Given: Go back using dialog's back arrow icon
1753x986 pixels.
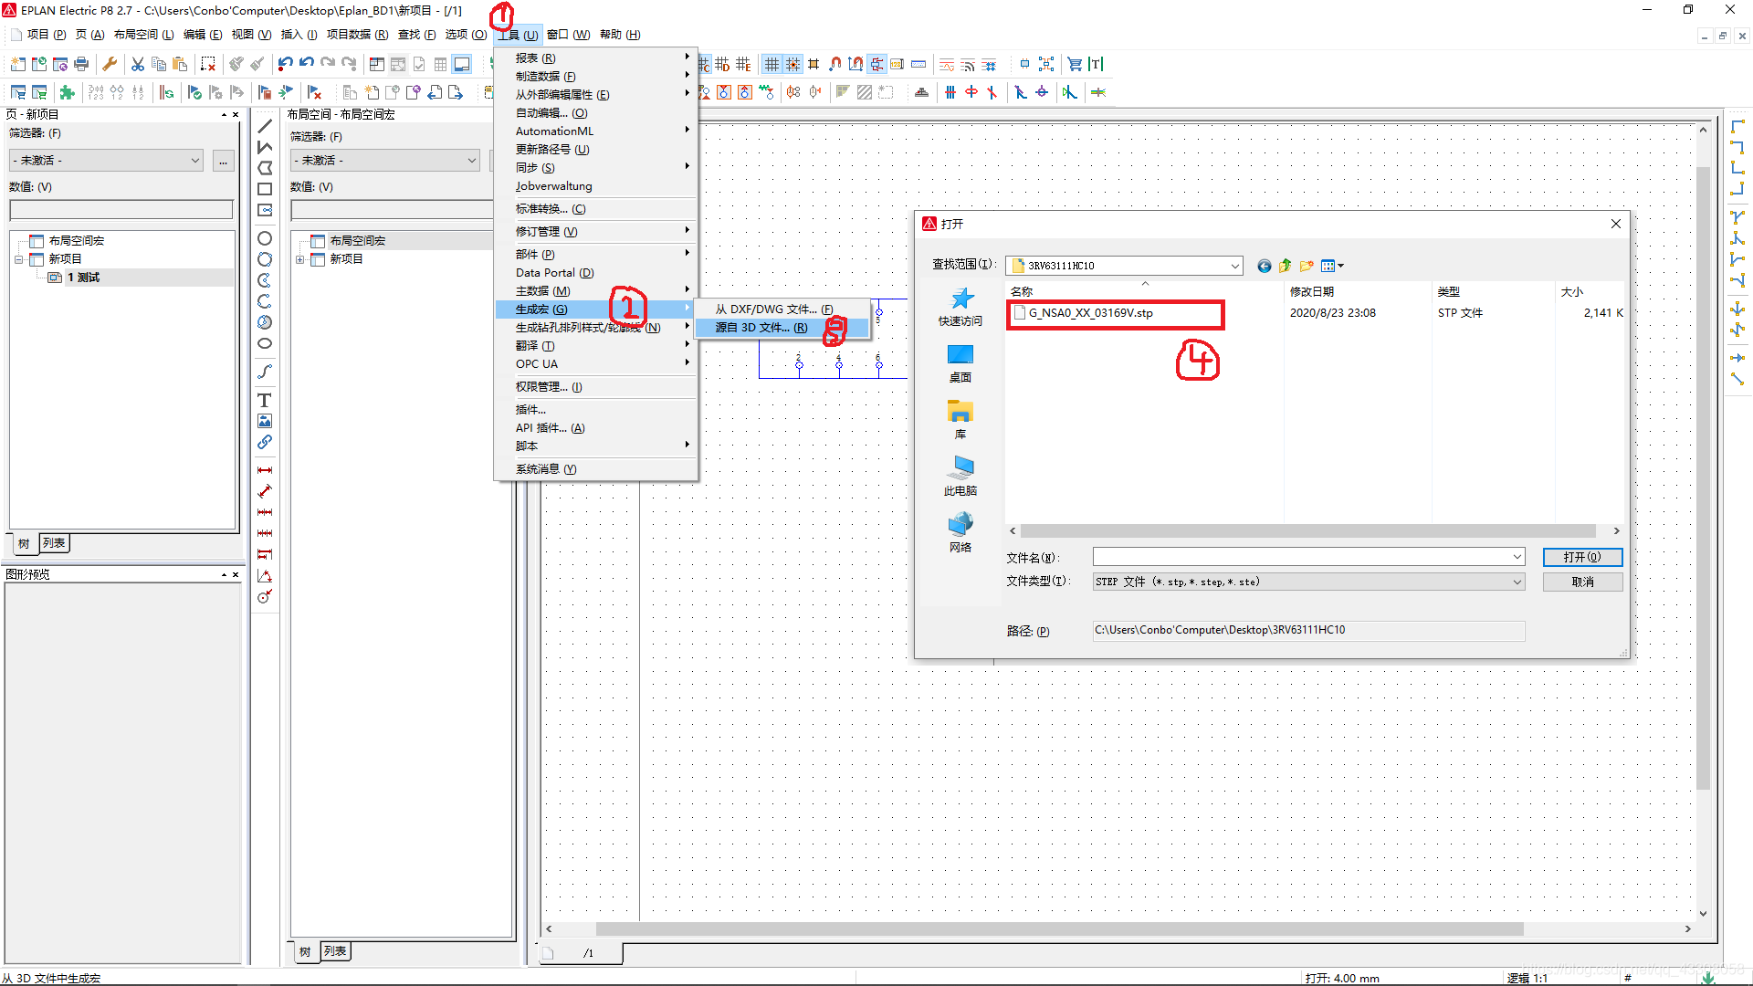Looking at the screenshot, I should click(x=1264, y=266).
